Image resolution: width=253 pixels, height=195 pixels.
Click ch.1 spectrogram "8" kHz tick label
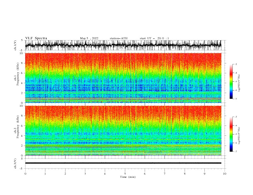coord(22,63)
